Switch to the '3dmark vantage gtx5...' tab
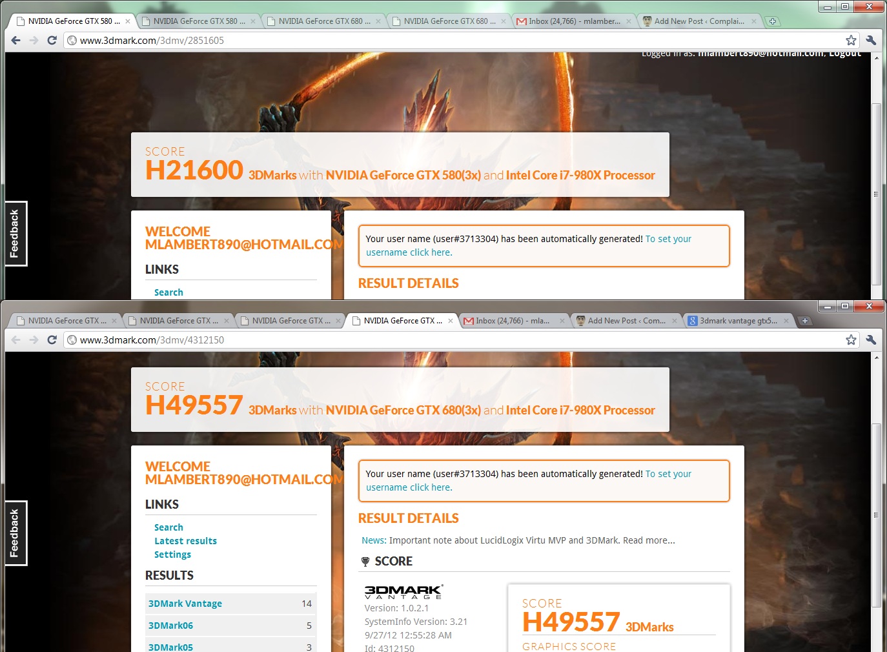The width and height of the screenshot is (887, 652). point(737,321)
